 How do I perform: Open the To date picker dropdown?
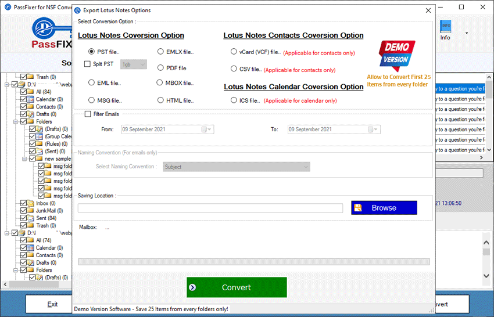point(375,129)
